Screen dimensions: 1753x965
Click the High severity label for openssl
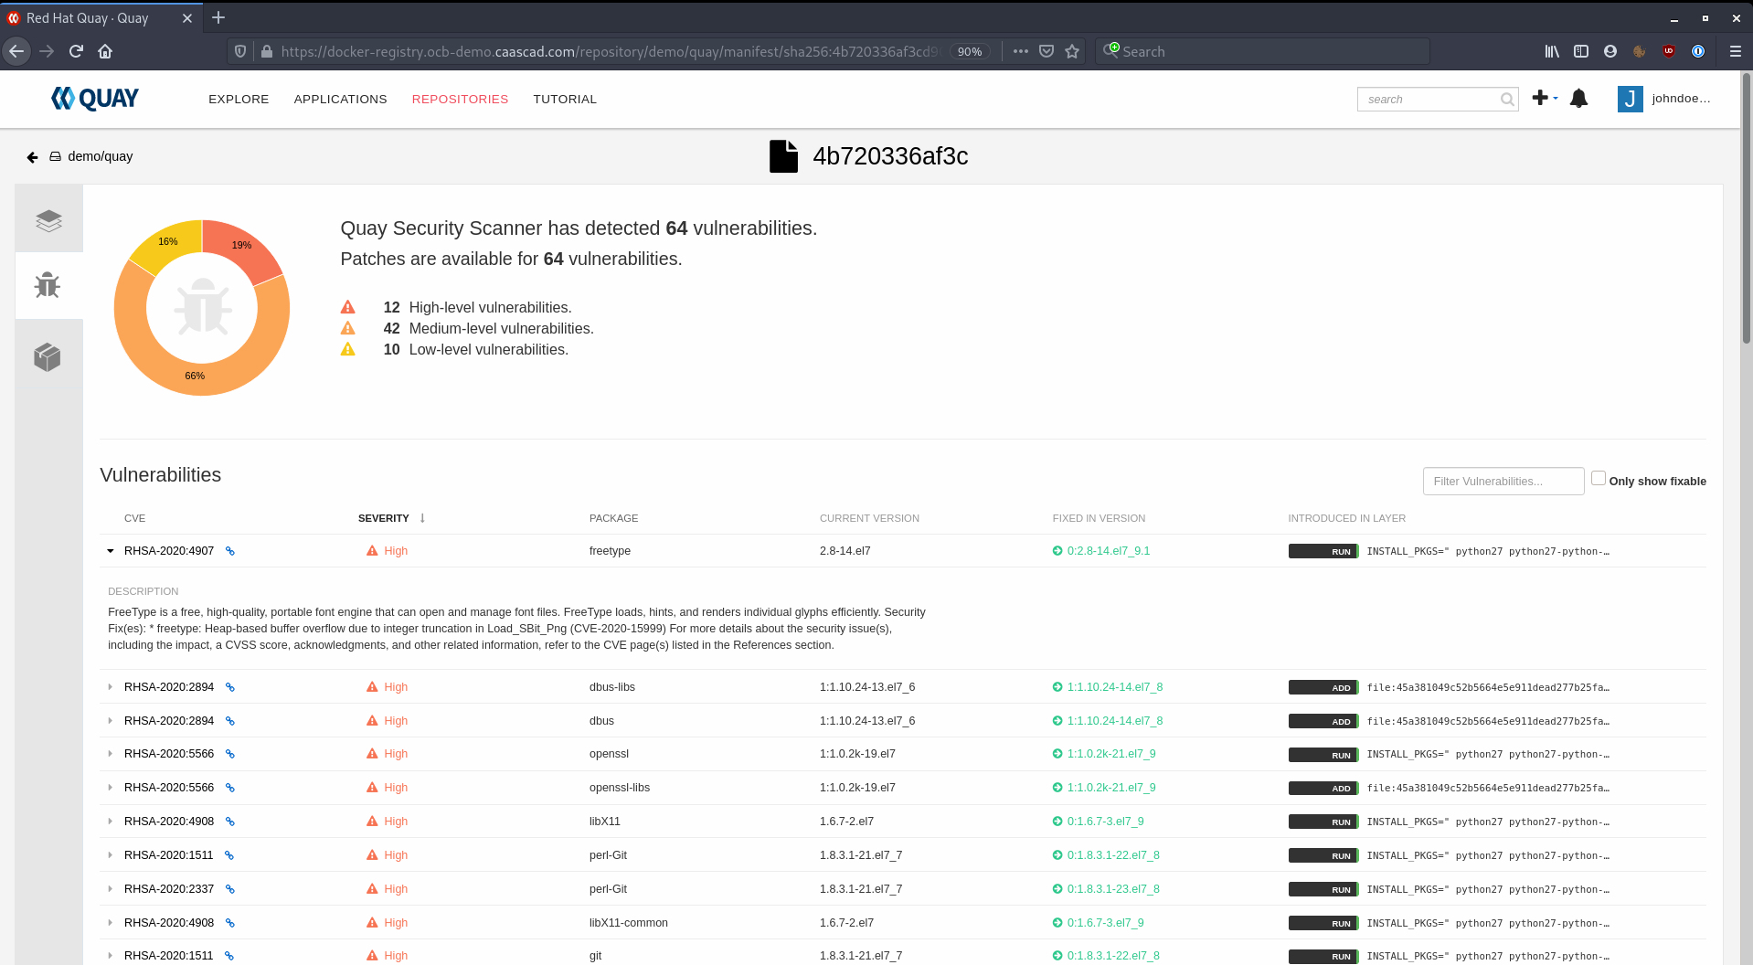coord(395,754)
